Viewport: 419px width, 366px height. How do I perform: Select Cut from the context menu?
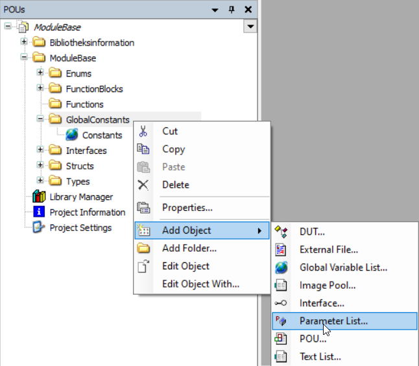tap(170, 131)
